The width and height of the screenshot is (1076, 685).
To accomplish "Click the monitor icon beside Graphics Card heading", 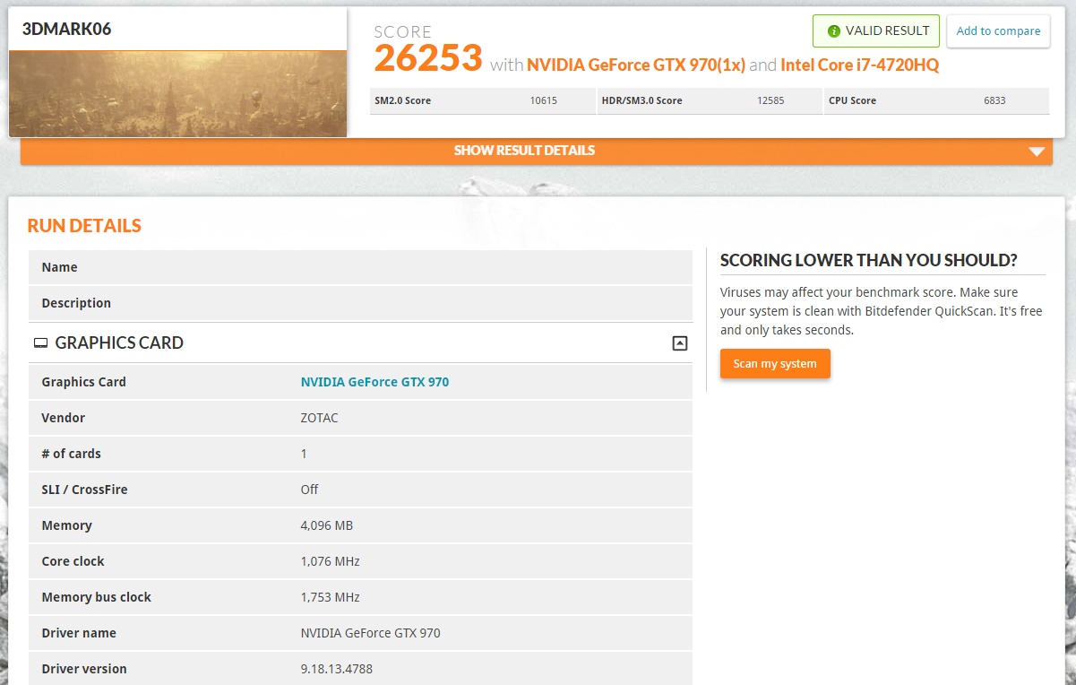I will [40, 342].
